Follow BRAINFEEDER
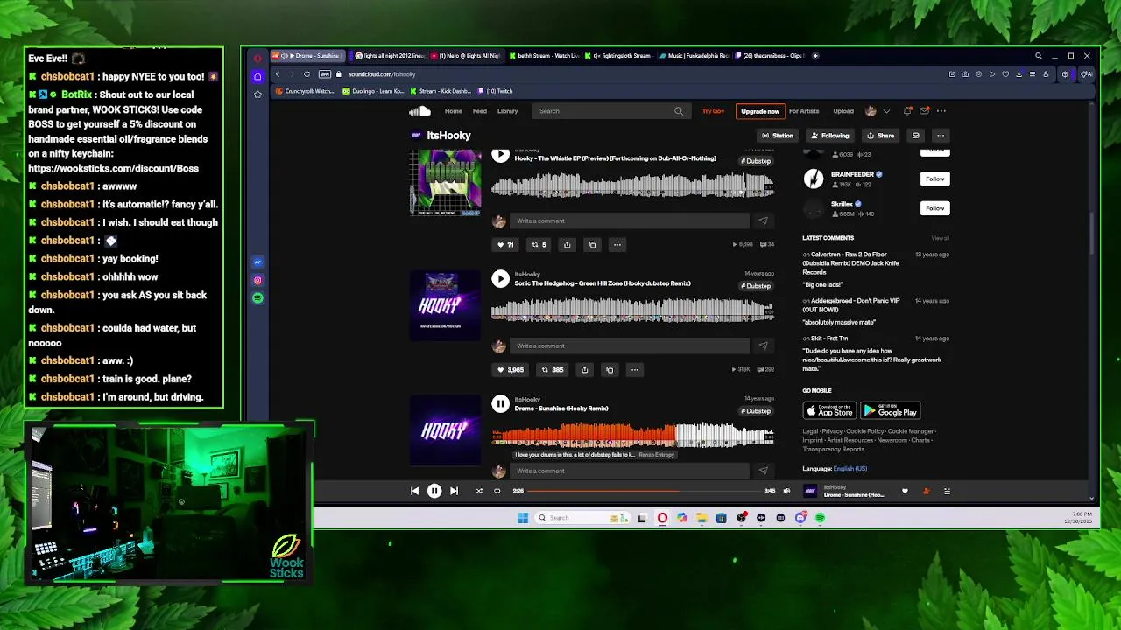1121x630 pixels. (935, 179)
